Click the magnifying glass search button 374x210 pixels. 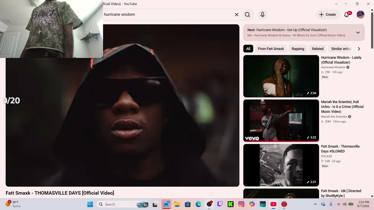(x=247, y=15)
